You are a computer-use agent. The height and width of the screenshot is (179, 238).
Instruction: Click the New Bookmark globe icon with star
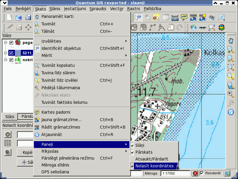[x=203, y=18]
